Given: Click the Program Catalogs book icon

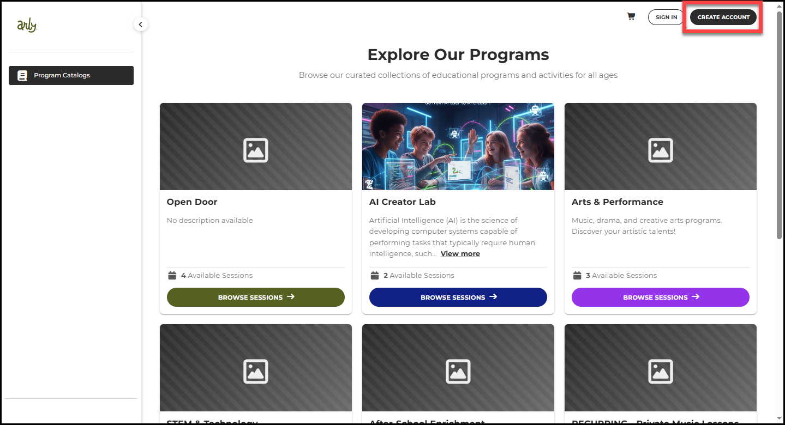Looking at the screenshot, I should (22, 76).
